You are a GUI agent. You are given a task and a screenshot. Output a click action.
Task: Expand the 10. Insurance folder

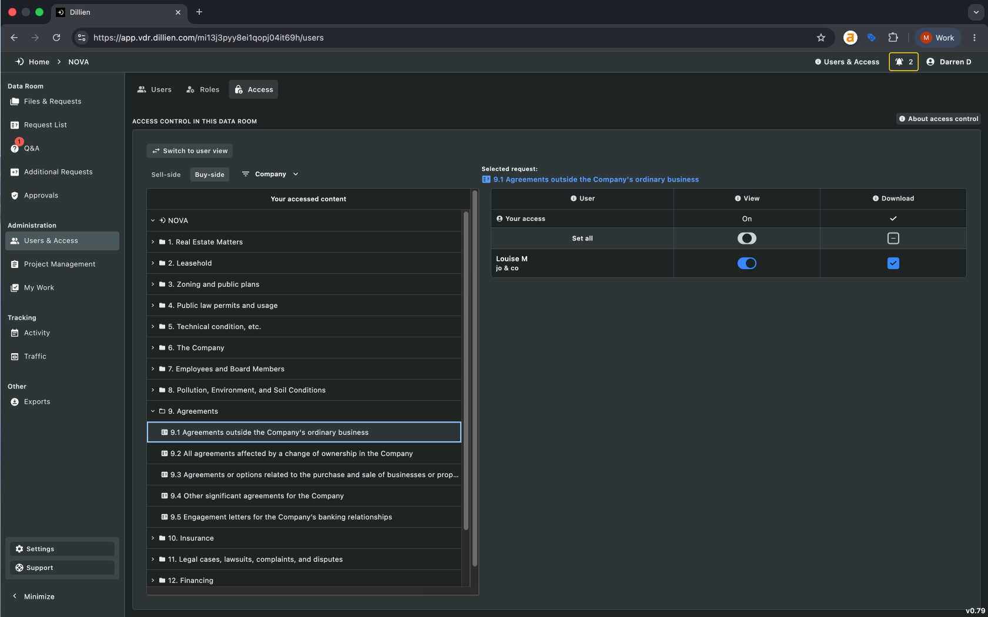tap(153, 538)
